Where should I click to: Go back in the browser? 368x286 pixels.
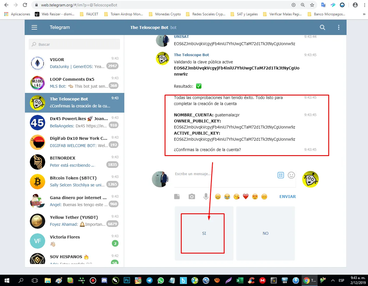pos(6,5)
